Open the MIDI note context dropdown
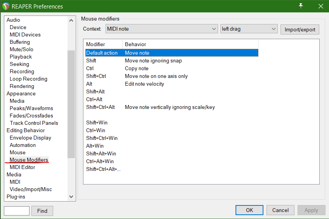Screen dimensions: 329x219 tap(161, 29)
